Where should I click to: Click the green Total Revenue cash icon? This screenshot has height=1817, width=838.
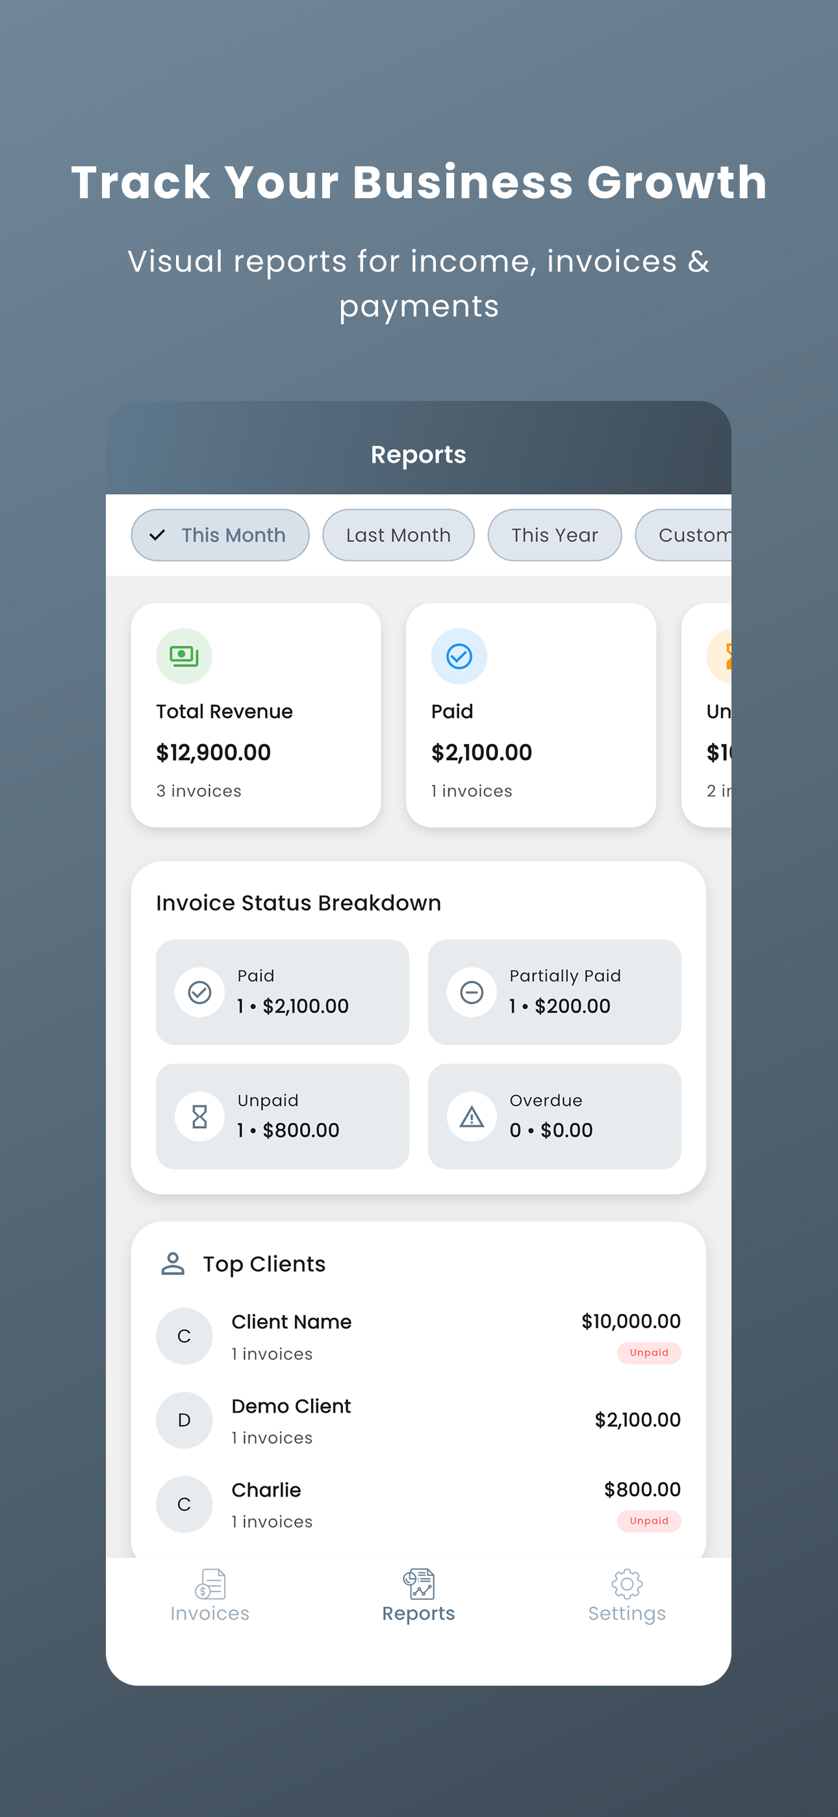[184, 656]
